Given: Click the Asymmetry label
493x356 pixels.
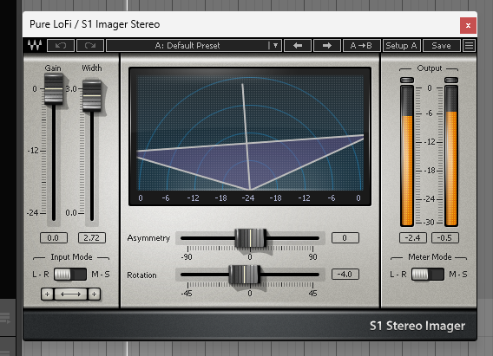Looking at the screenshot, I should 148,238.
